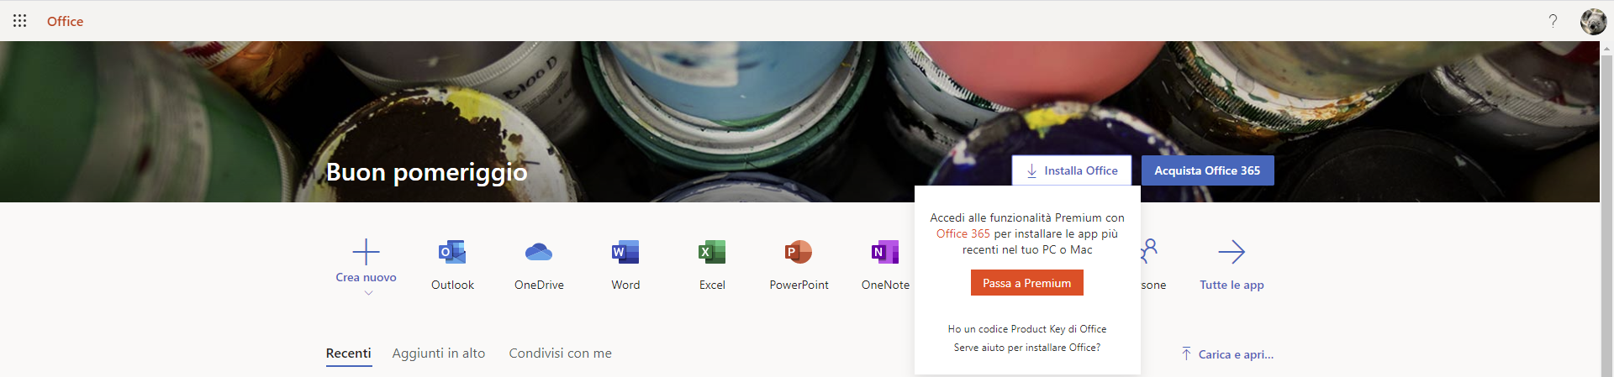Click the Installa Office button

point(1072,170)
